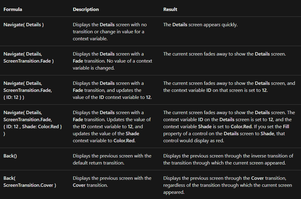This screenshot has height=199, width=301.
Task: Select the Navigate( Details ) formula cell
Action: click(24, 24)
